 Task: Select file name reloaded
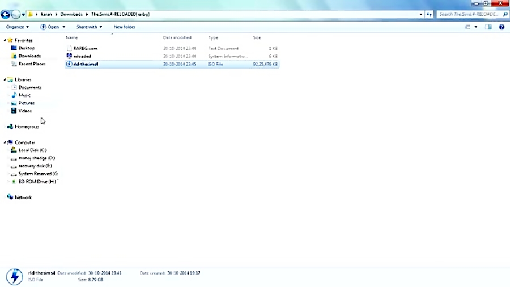point(82,56)
